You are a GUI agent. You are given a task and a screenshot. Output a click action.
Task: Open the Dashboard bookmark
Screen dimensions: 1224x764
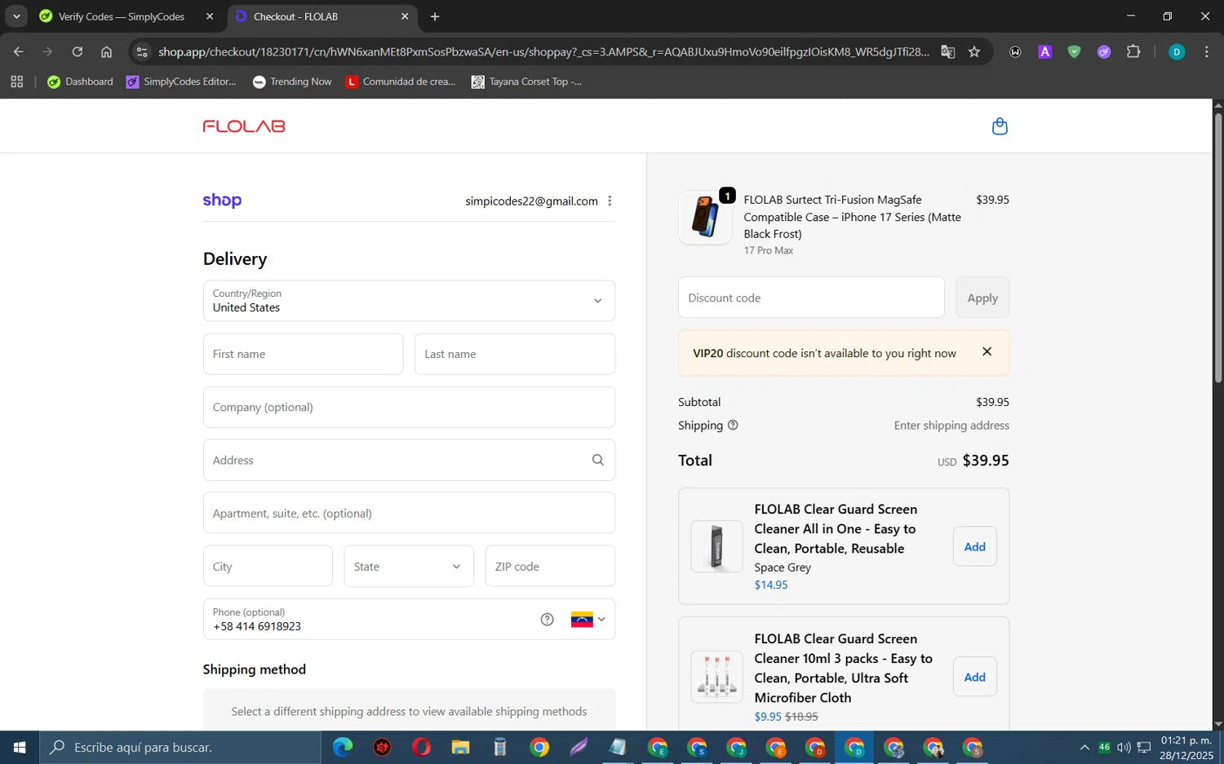point(80,82)
